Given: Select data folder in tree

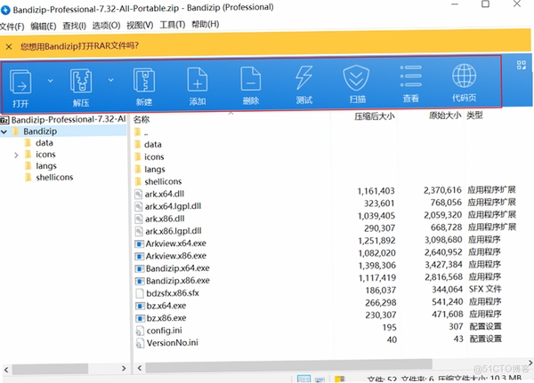Looking at the screenshot, I should (x=44, y=143).
